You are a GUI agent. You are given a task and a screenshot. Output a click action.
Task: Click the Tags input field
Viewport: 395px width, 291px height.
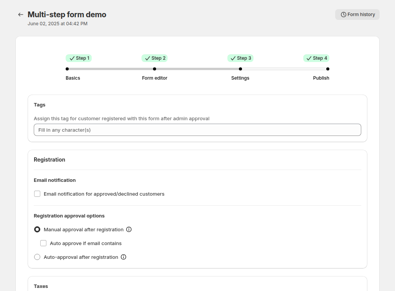197,130
